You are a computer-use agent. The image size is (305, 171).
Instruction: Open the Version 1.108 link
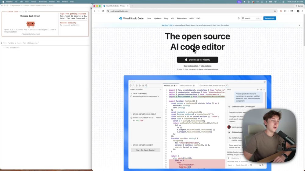tap(167, 25)
